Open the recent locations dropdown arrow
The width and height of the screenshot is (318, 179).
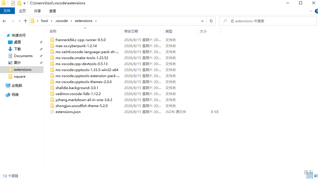click(19, 21)
